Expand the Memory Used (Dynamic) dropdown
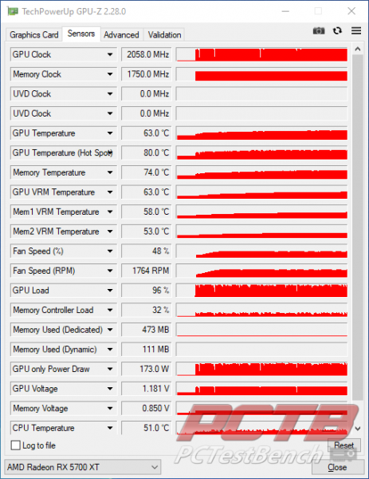 pyautogui.click(x=110, y=349)
